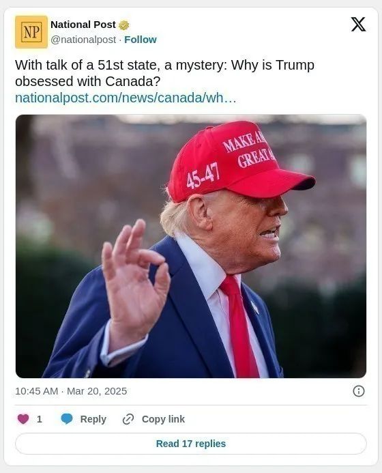Open the 10:45 AM timestamp link
Viewport: 382px width, 473px height.
tap(36, 391)
